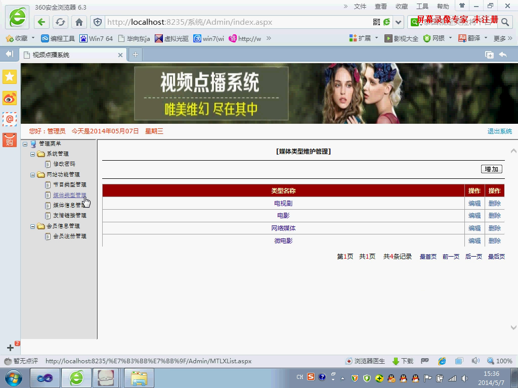Viewport: 518px width, 388px height.
Task: Open the file explorer taskbar icon
Action: coord(139,378)
